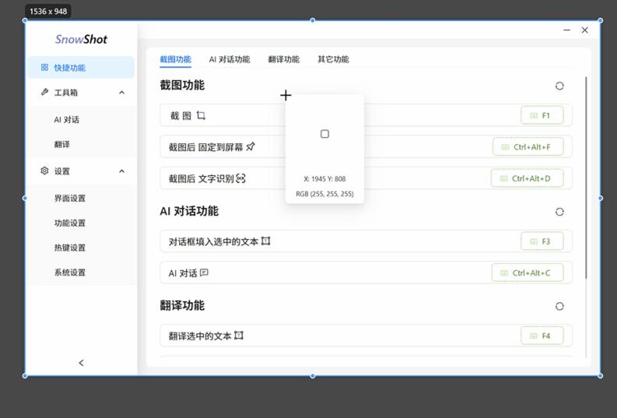Click the Ctrl+Alt+D hotkey button
The height and width of the screenshot is (418, 617).
coord(527,178)
